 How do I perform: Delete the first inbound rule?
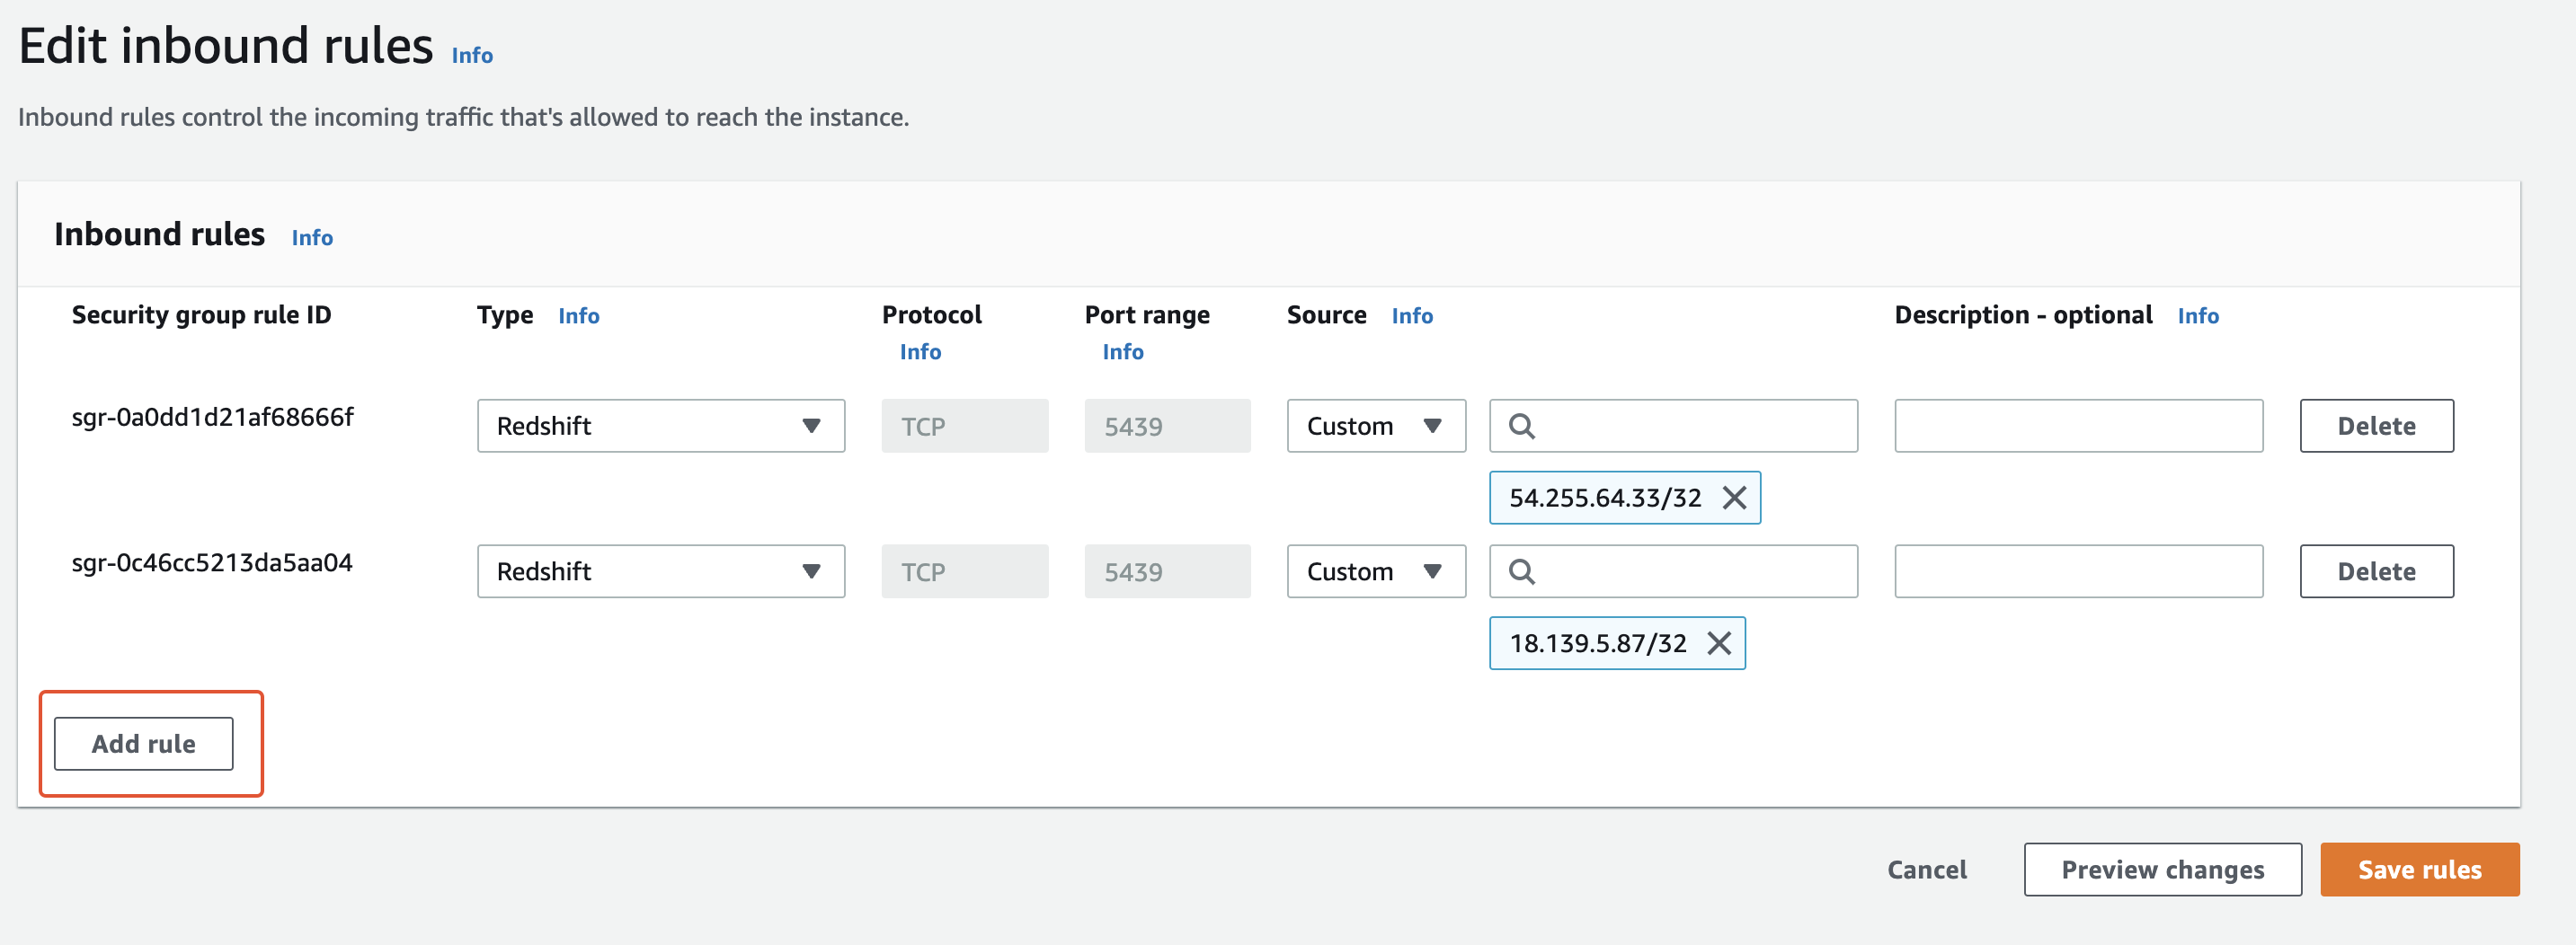pos(2375,427)
